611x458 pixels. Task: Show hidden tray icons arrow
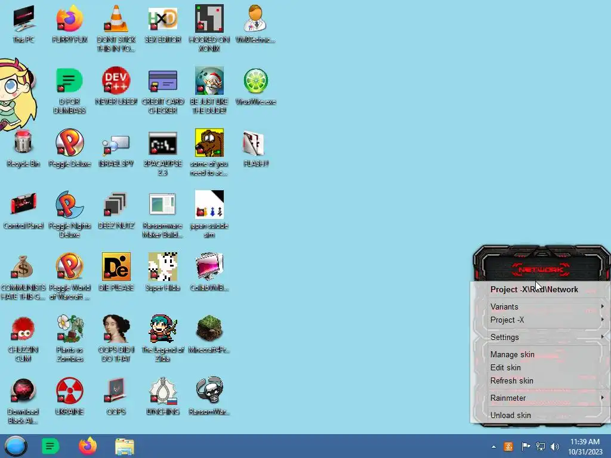(x=493, y=447)
